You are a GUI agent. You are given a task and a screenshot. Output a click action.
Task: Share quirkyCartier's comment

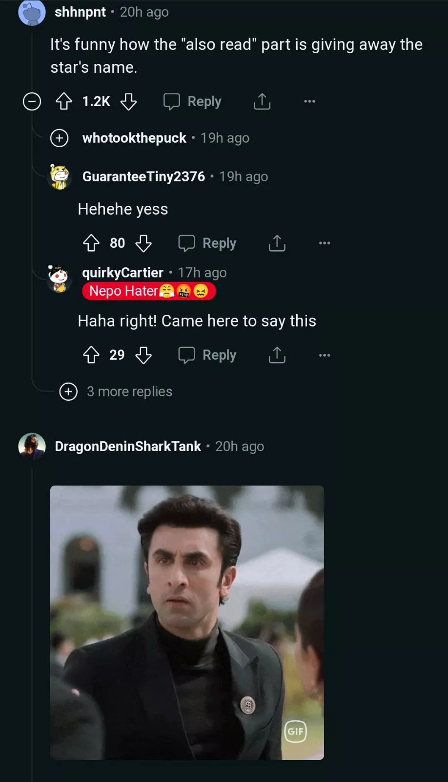(277, 355)
